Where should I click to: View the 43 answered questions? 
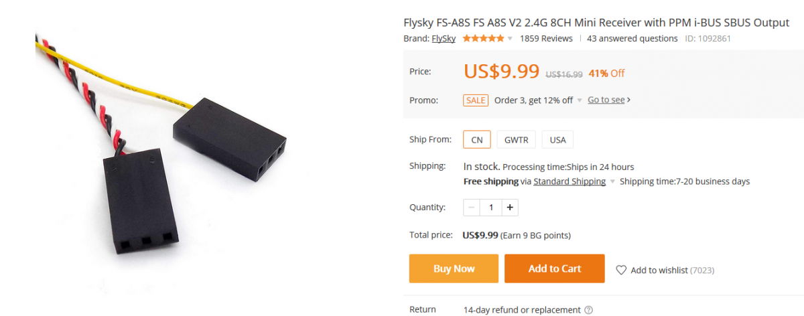coord(632,39)
